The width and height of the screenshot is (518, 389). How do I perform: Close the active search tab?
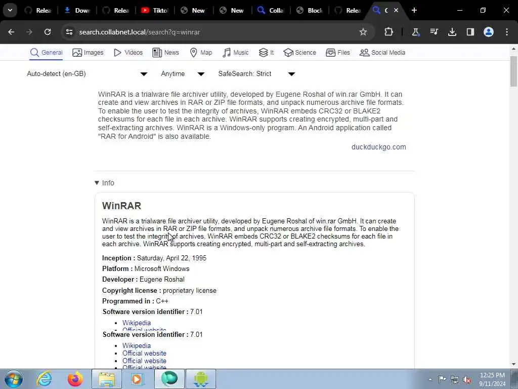396,10
